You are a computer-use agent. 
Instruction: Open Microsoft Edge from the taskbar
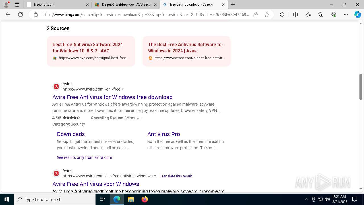pyautogui.click(x=117, y=199)
